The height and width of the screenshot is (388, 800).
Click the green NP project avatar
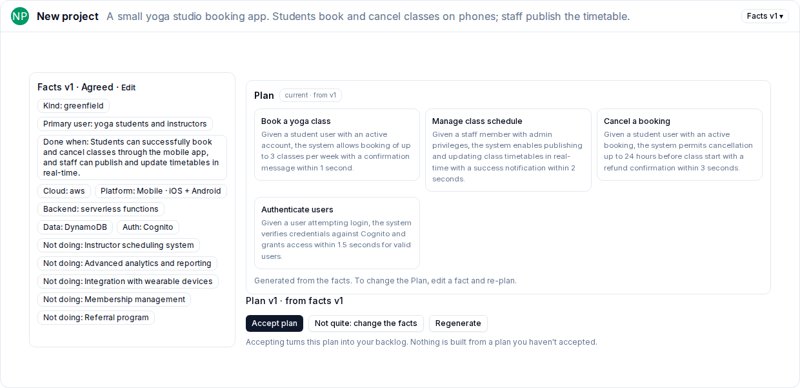[x=20, y=16]
